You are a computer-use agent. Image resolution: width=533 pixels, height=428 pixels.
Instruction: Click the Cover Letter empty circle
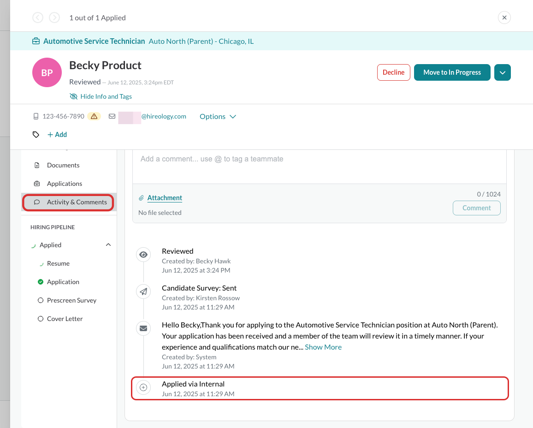coord(41,319)
